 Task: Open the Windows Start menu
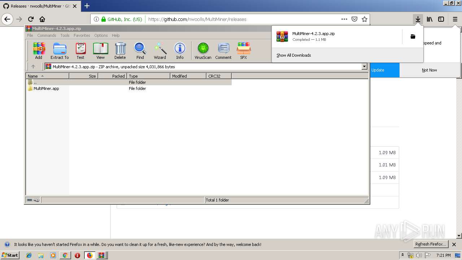(x=10, y=255)
